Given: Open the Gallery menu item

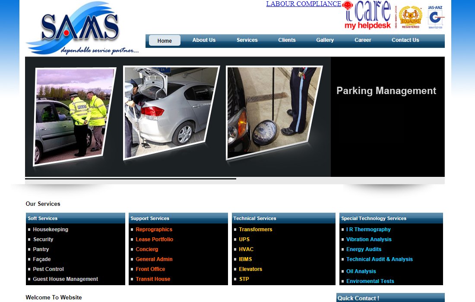Looking at the screenshot, I should (x=325, y=40).
